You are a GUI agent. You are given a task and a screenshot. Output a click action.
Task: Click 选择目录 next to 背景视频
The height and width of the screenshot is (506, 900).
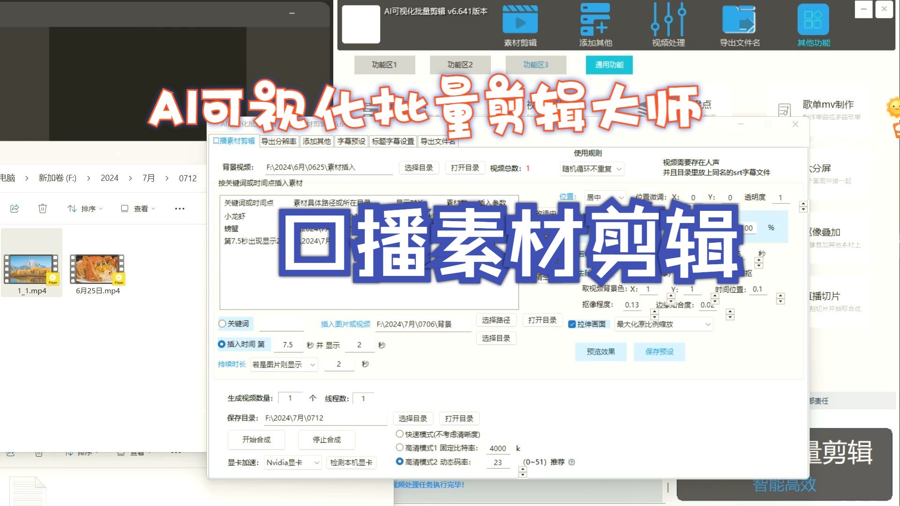click(419, 168)
